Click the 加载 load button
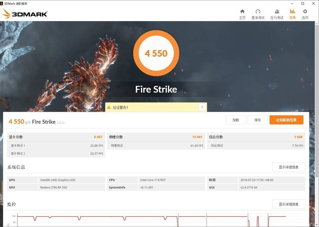 tap(236, 120)
